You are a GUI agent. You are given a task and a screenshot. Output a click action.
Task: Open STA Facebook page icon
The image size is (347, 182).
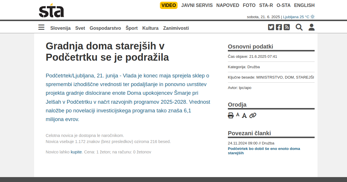[279, 27]
